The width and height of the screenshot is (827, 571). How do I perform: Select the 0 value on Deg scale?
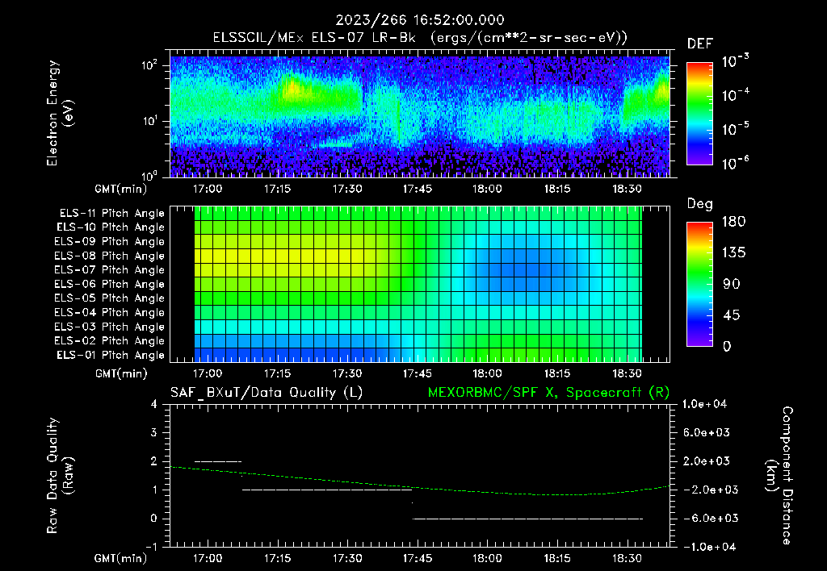pyautogui.click(x=728, y=346)
